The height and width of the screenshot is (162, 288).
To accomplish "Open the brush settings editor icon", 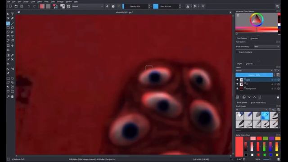I will coord(63,6).
